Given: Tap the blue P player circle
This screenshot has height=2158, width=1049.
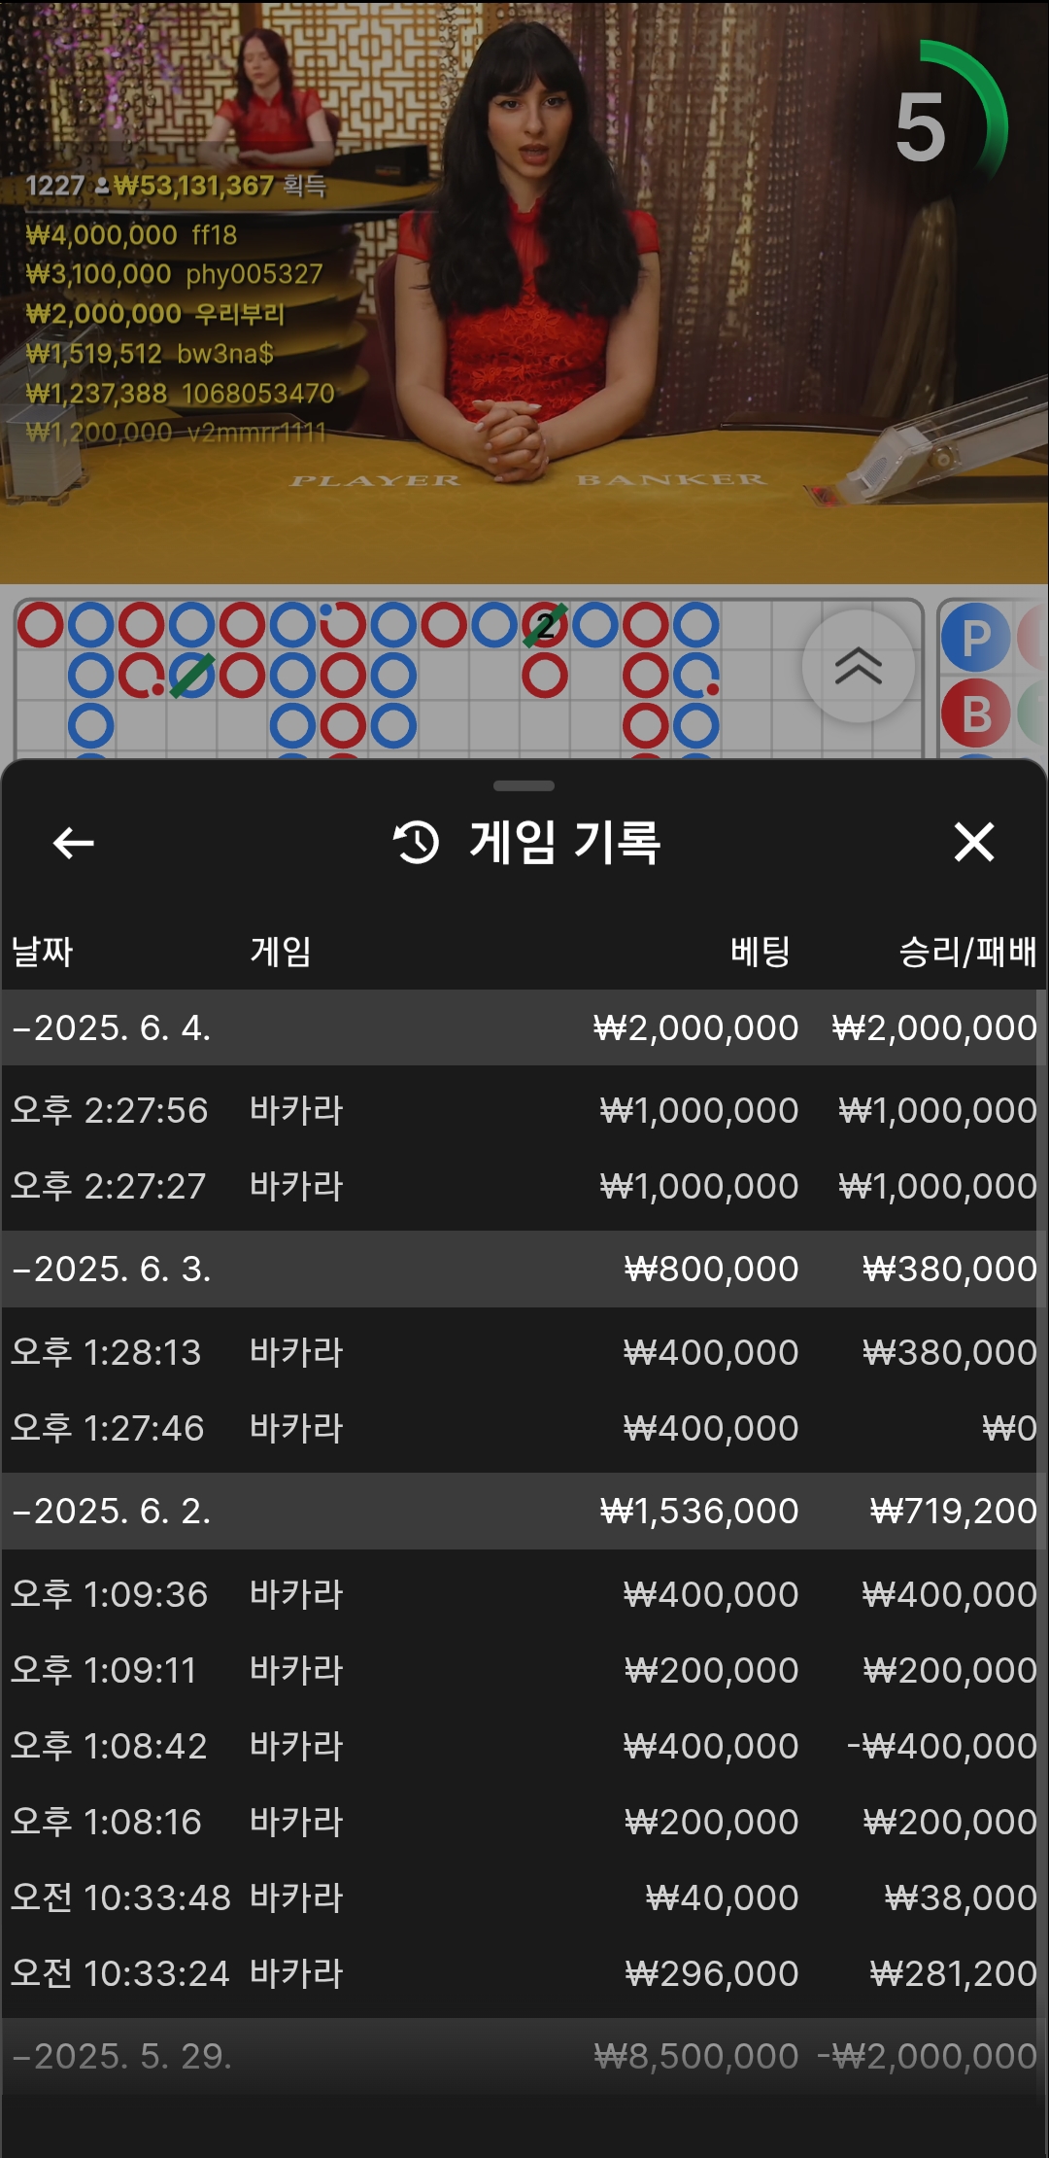Looking at the screenshot, I should [976, 638].
